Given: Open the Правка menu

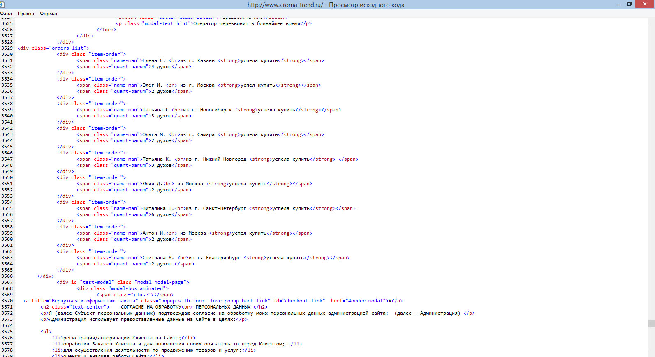Looking at the screenshot, I should click(26, 14).
